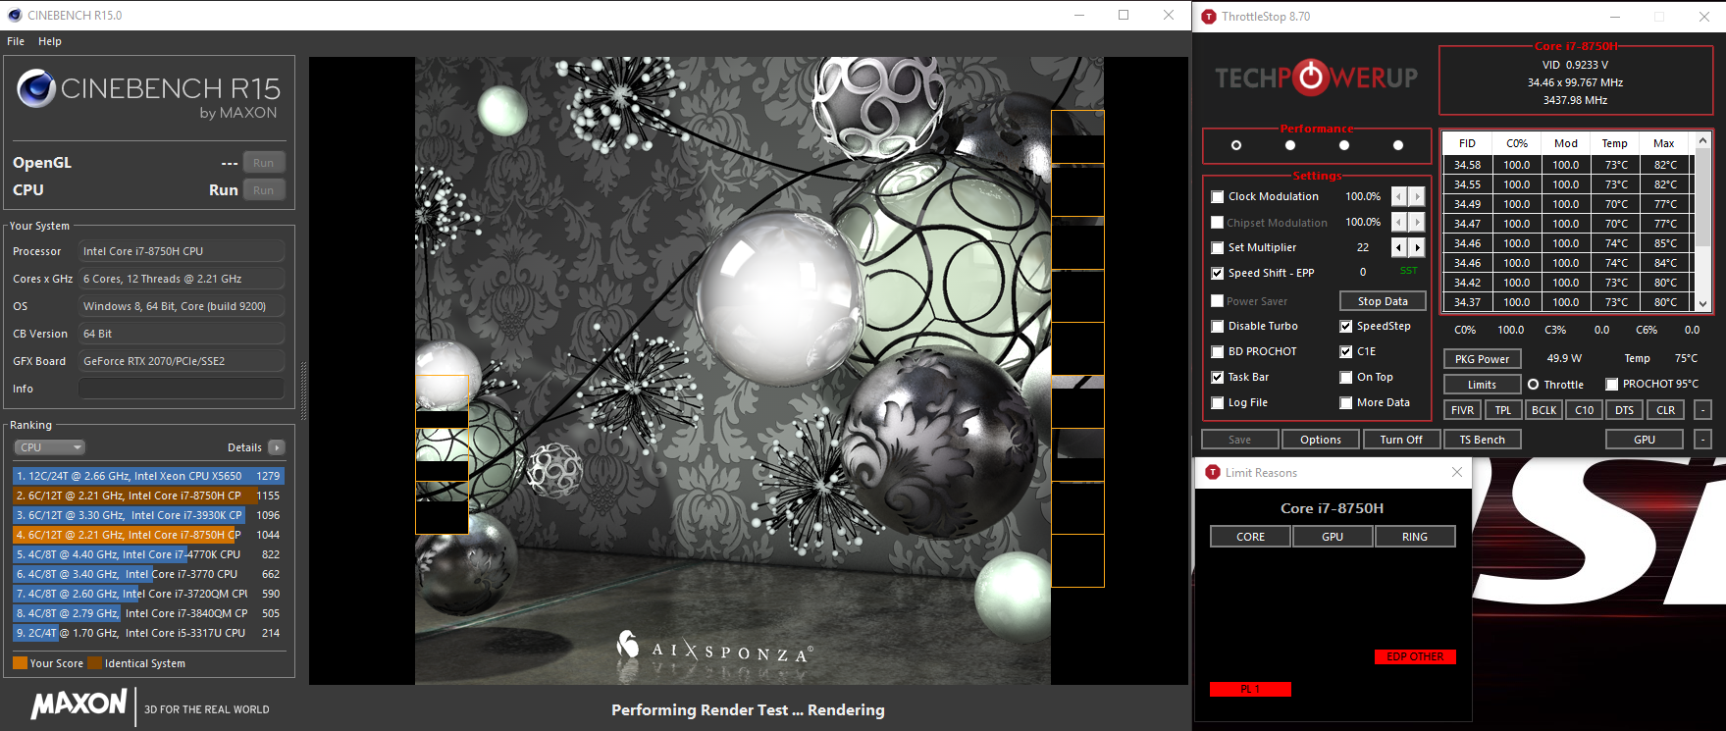Click the GPU button in ThrottleStop
Screen dimensions: 1726x731
click(x=1645, y=440)
